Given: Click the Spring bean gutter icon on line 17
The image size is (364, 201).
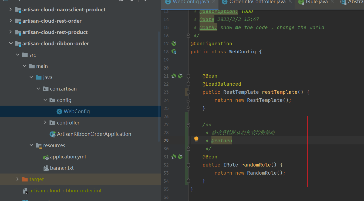Looking at the screenshot, I should coord(174,43).
